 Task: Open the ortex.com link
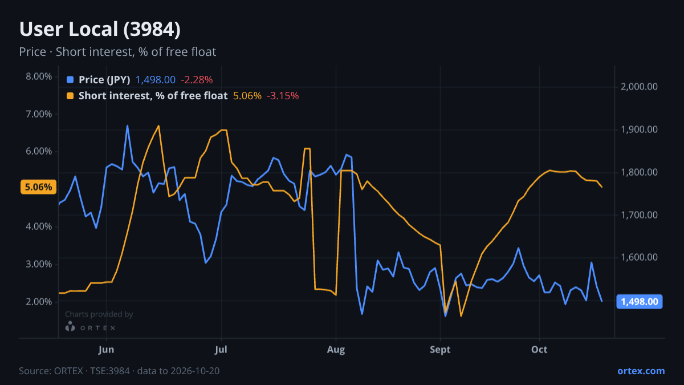click(641, 371)
